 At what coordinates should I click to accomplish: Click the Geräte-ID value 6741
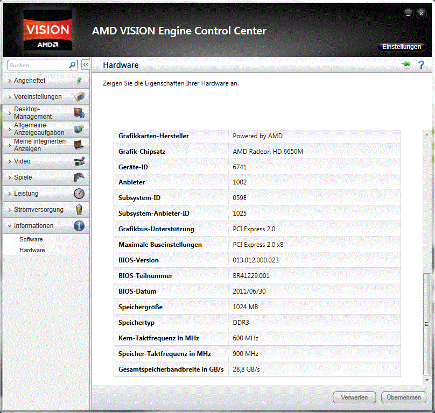coord(240,167)
